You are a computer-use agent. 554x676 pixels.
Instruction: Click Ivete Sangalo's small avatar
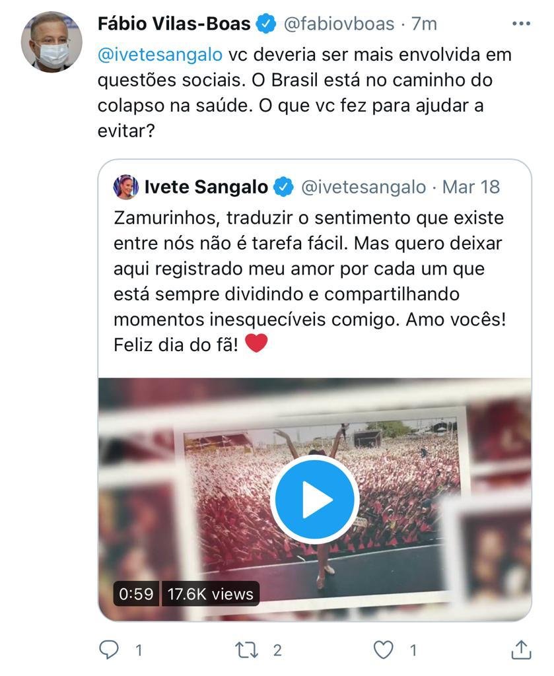click(x=126, y=187)
